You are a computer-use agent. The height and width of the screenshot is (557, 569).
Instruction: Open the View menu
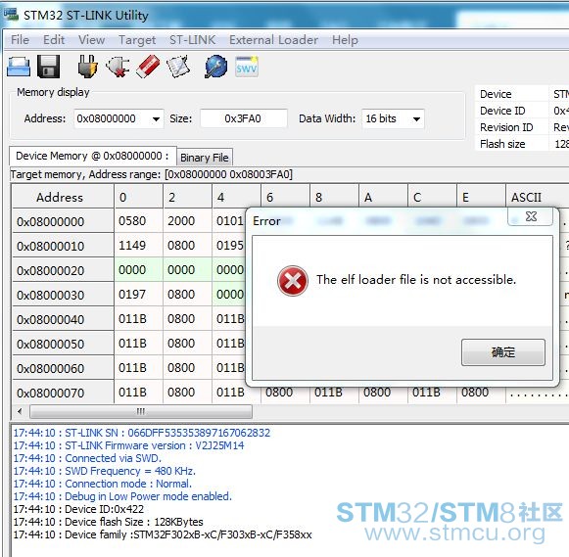click(x=91, y=39)
